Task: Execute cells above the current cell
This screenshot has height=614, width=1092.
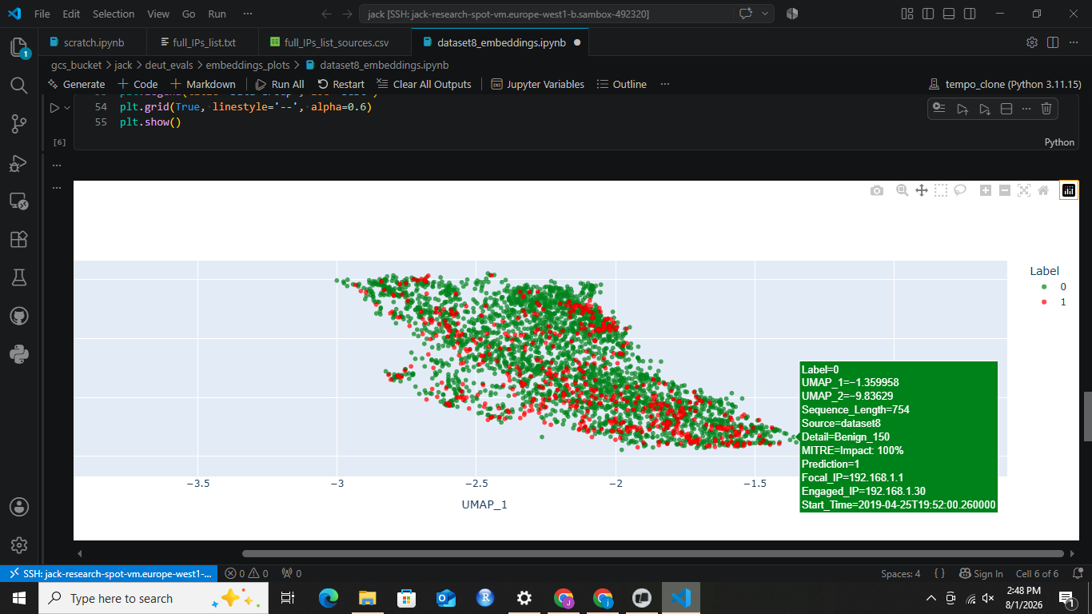Action: click(x=962, y=109)
